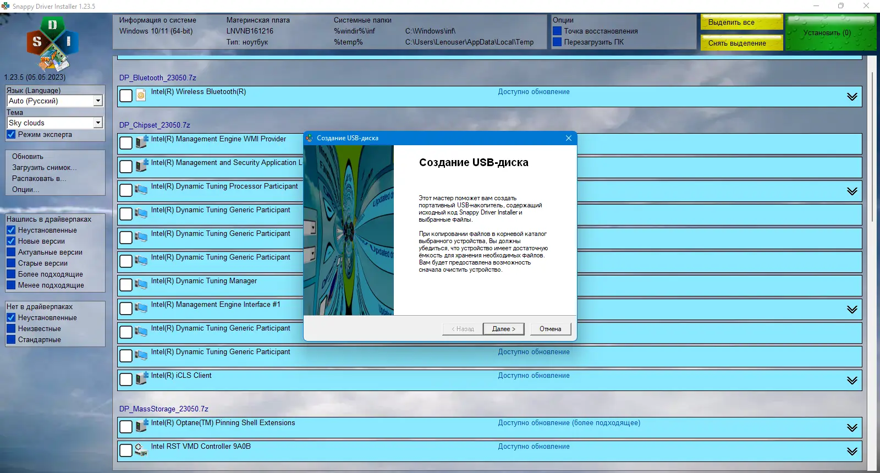Open the Загрузить снимок... menu item
The height and width of the screenshot is (473, 880).
(45, 168)
